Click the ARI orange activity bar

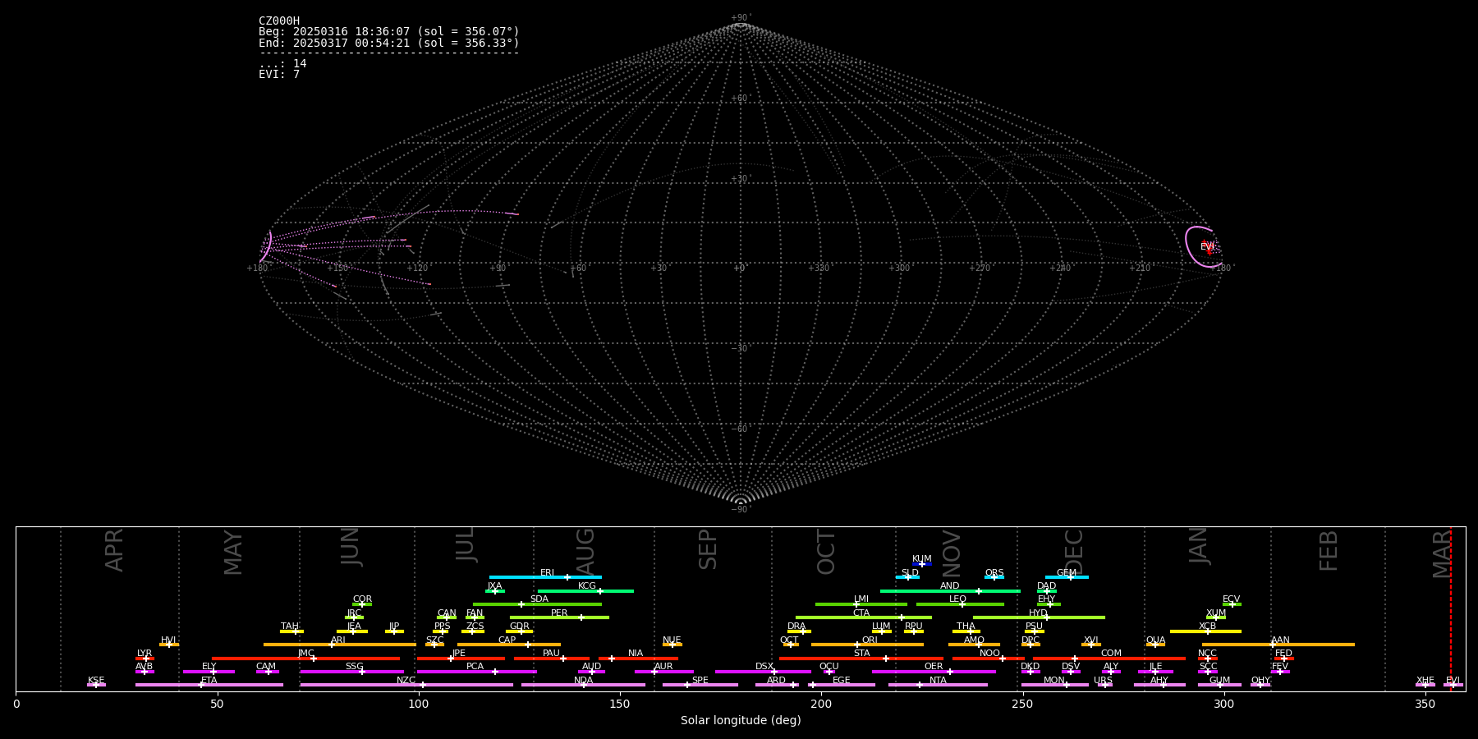[340, 645]
